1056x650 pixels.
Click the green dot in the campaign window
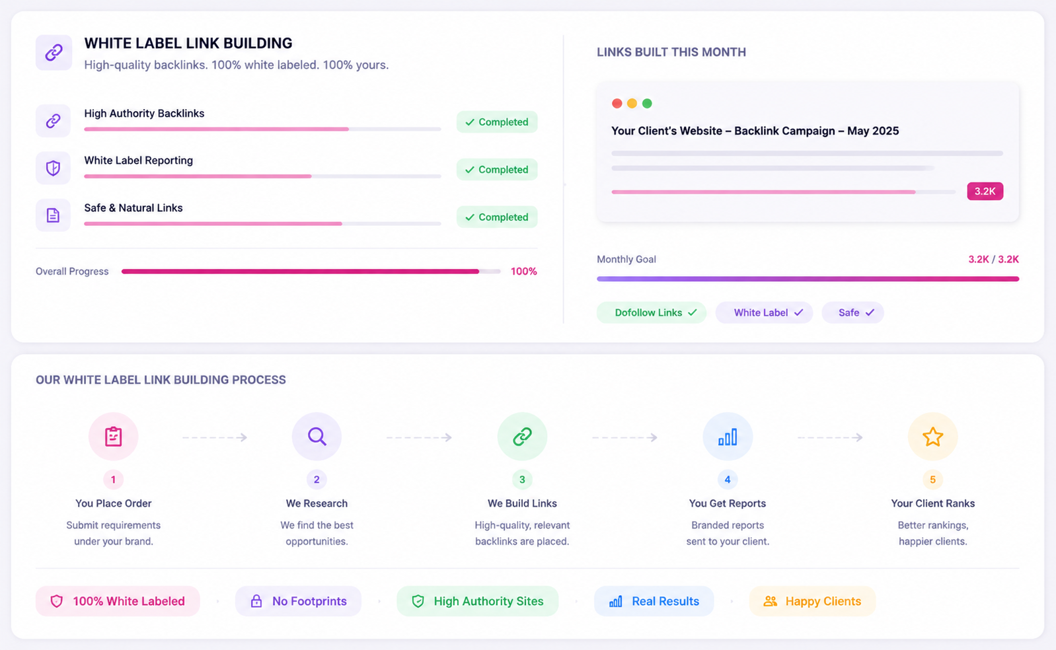point(647,103)
